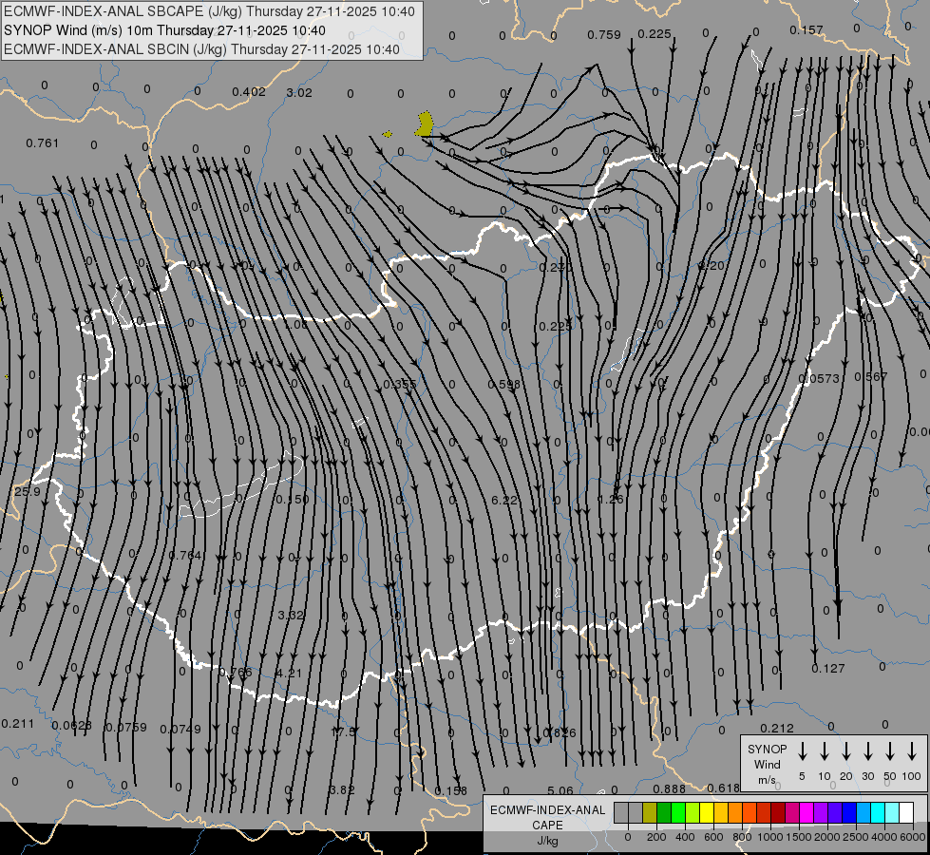Pick the white CAPE legend swatch

pyautogui.click(x=906, y=813)
